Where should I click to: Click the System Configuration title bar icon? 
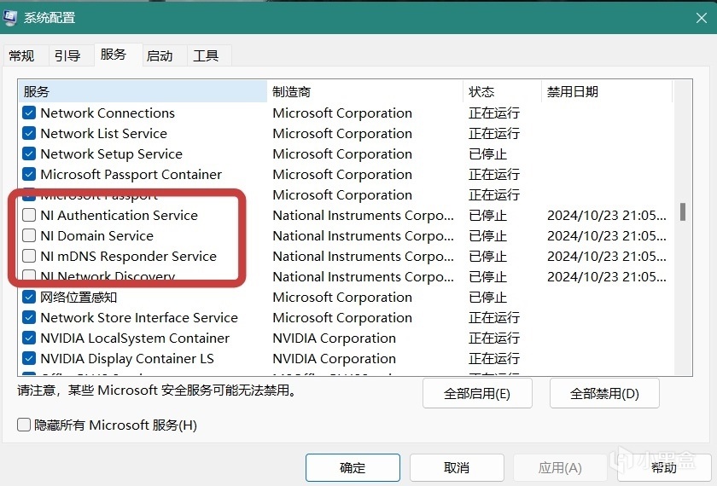(10, 16)
